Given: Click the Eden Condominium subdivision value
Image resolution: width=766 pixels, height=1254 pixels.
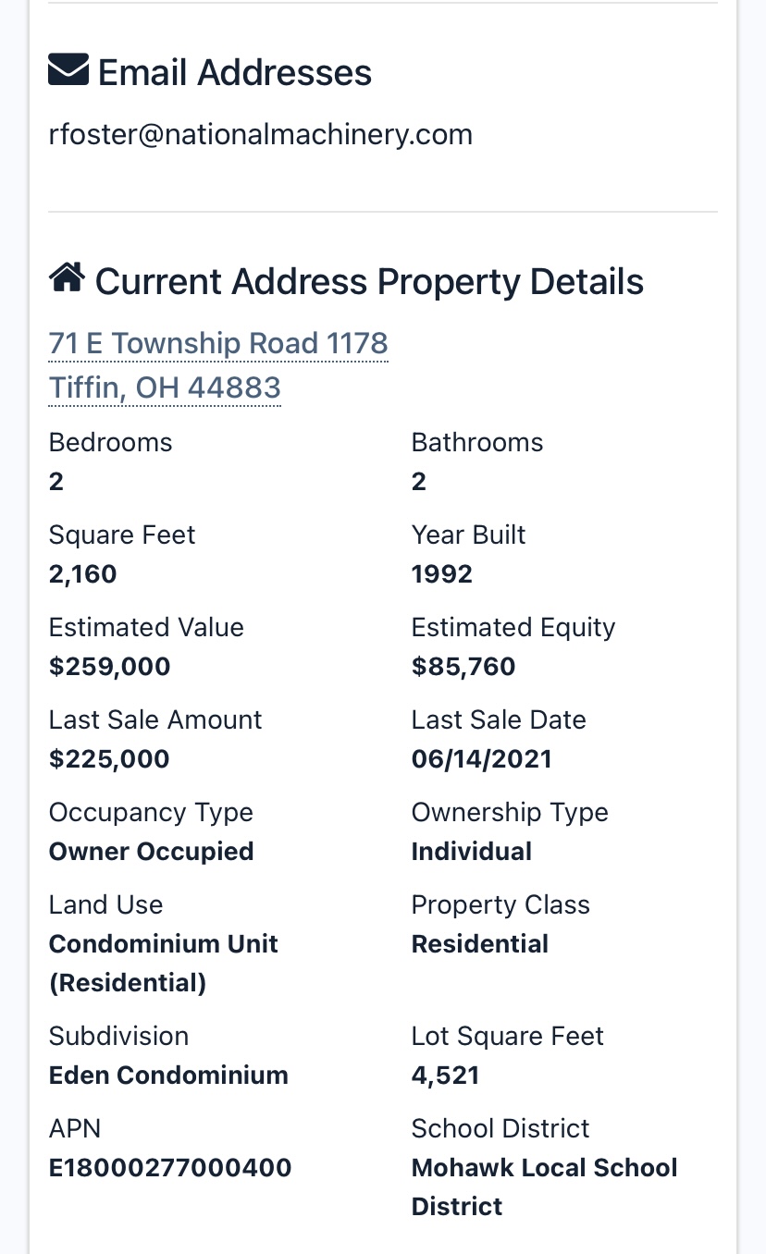Looking at the screenshot, I should [x=168, y=1076].
